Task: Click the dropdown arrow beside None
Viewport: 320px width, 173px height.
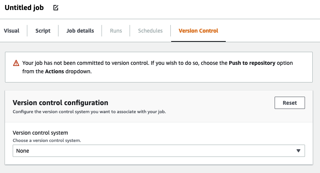Action: 298,151
